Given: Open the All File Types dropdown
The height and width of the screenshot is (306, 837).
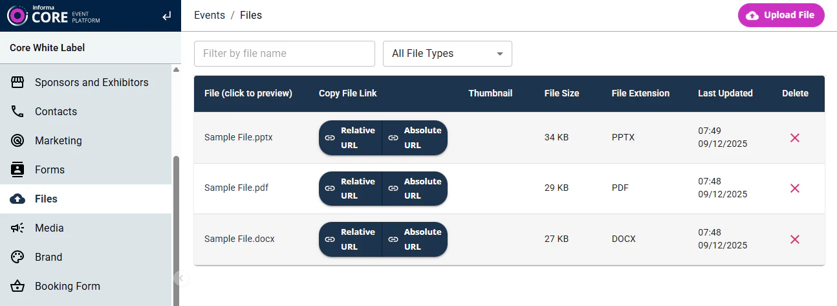Looking at the screenshot, I should [447, 54].
